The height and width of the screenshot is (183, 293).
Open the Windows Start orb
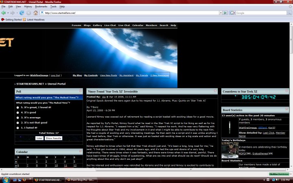tap(5, 180)
